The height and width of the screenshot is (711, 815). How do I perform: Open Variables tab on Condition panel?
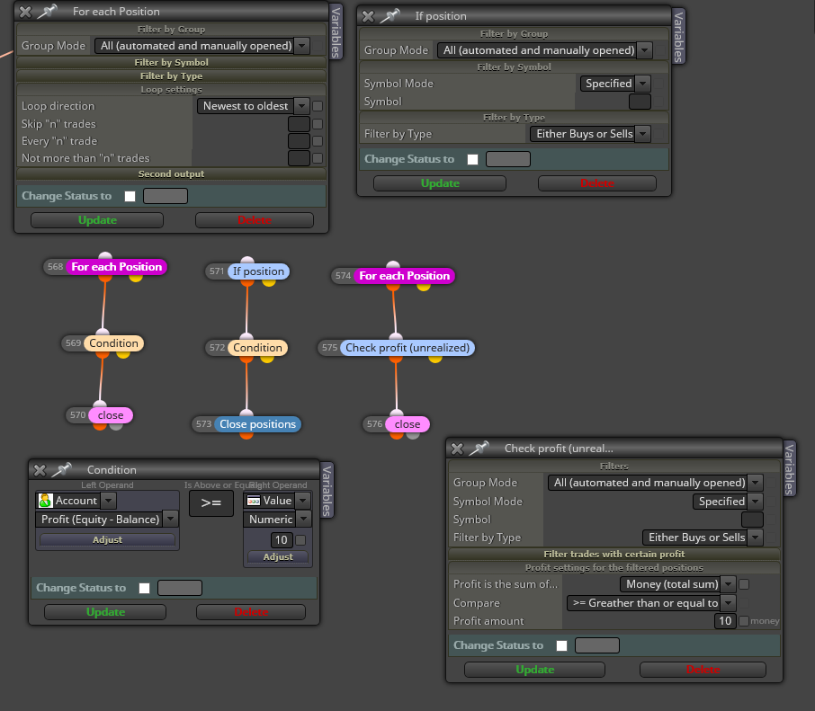click(x=327, y=491)
